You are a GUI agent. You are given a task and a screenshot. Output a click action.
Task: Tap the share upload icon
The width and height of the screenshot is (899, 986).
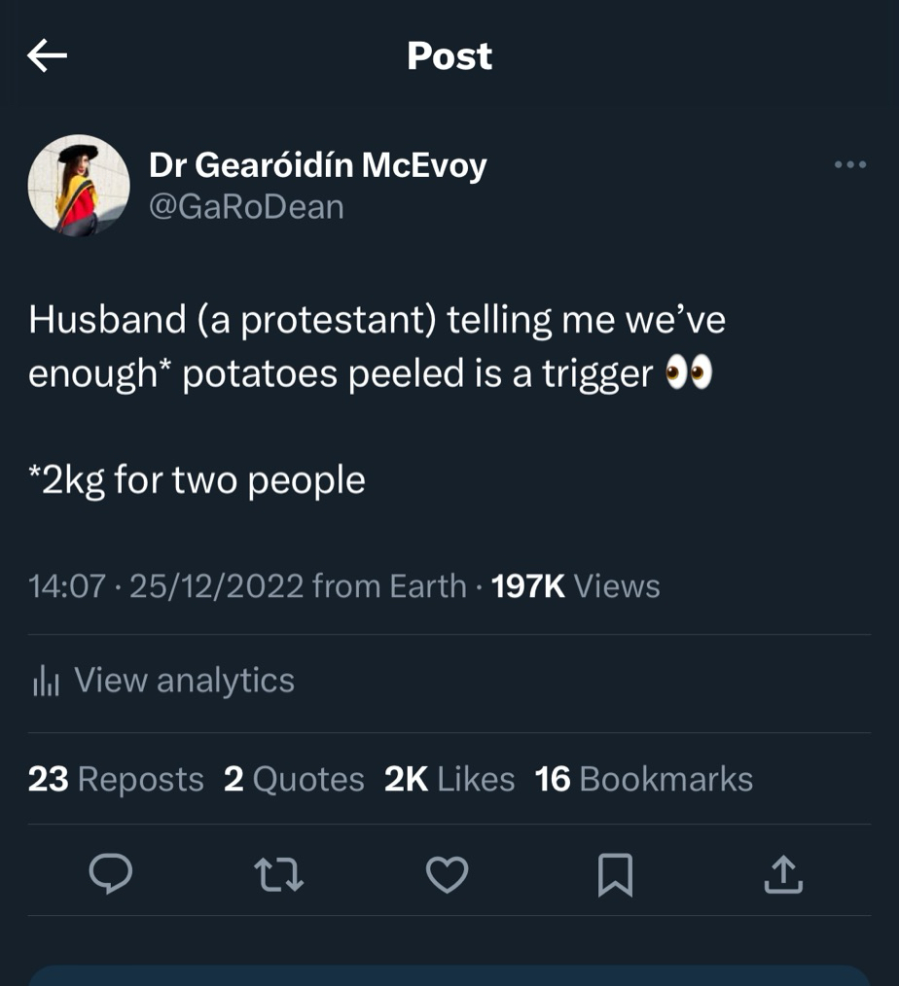[x=783, y=874]
